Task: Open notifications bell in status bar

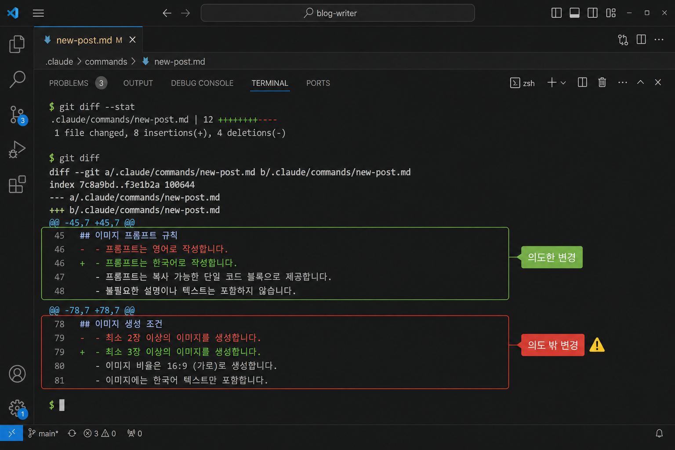Action: [x=659, y=433]
